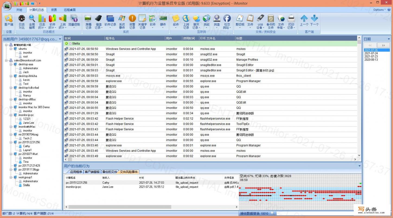Image resolution: width=393 pixels, height=218 pixels.
Task: Open 网盘 cloud drive records
Action: 217,21
